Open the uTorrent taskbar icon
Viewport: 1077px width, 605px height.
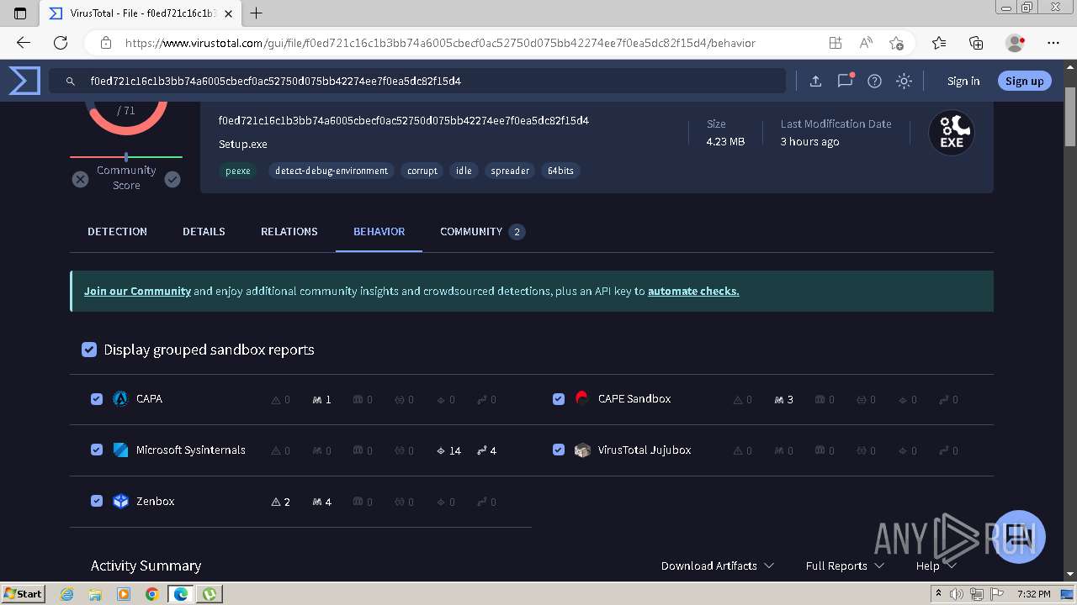[209, 593]
